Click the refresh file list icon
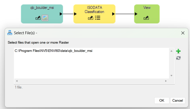Viewport: 190px width, 109px height. pos(178,58)
